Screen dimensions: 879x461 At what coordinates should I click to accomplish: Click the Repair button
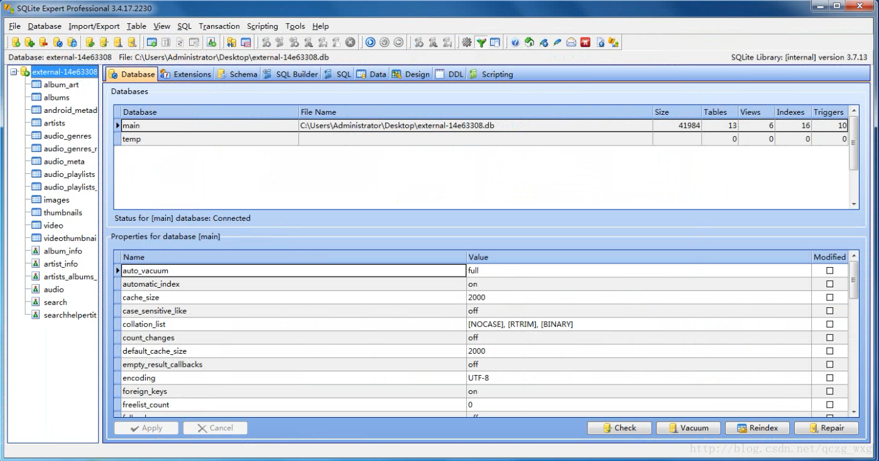coord(827,428)
